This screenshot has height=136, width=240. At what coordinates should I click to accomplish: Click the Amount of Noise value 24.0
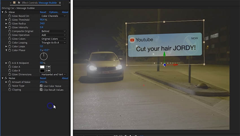42,82
